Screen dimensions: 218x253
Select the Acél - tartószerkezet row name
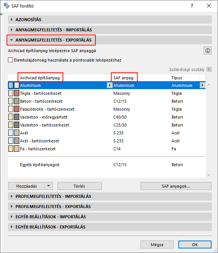click(39, 141)
